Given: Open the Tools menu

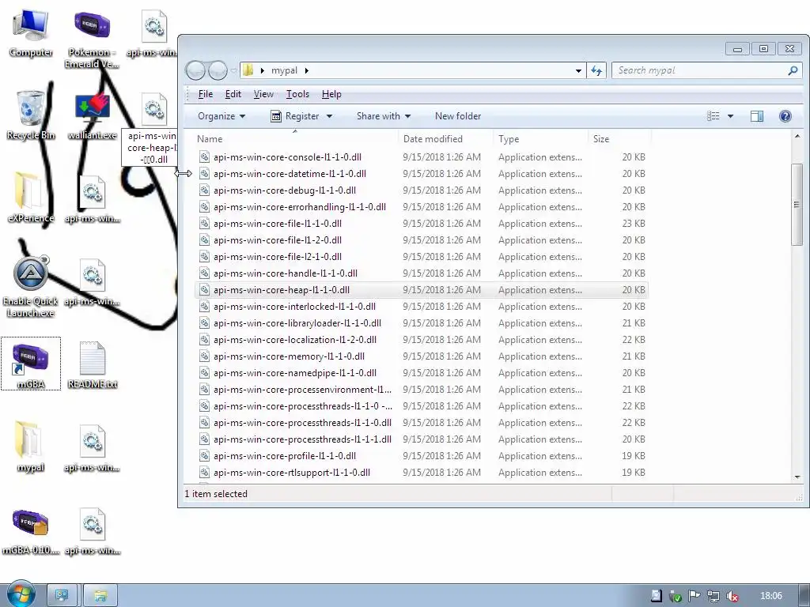Looking at the screenshot, I should 297,94.
